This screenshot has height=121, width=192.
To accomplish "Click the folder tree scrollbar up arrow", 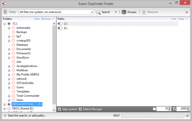I will 54,24.
